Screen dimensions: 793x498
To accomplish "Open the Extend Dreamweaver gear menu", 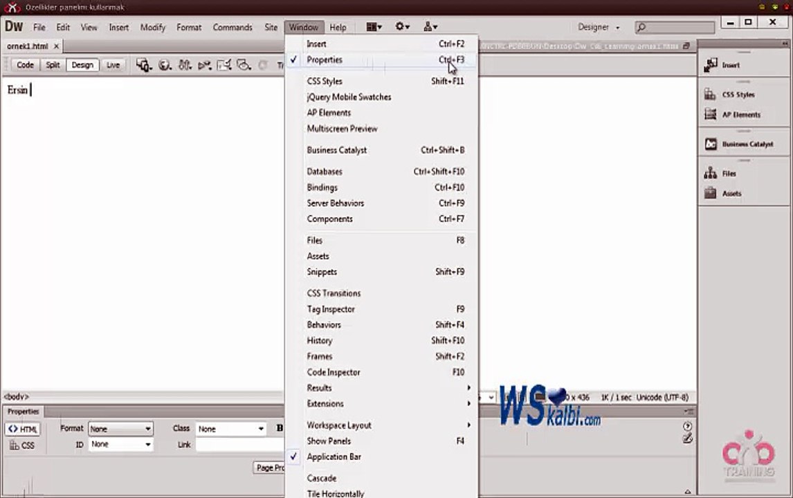I will coord(402,26).
